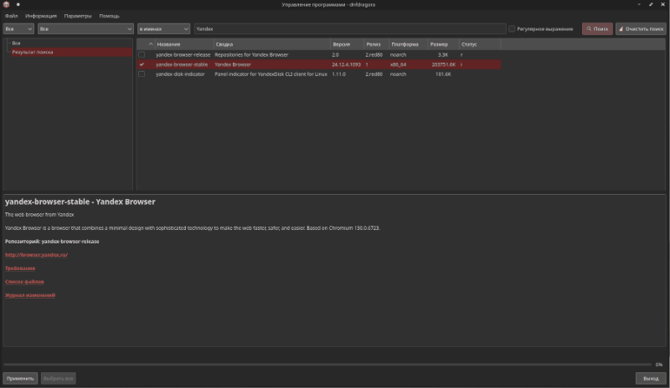Open the second, wider Все dropdown
This screenshot has width=670, height=388.
point(85,29)
